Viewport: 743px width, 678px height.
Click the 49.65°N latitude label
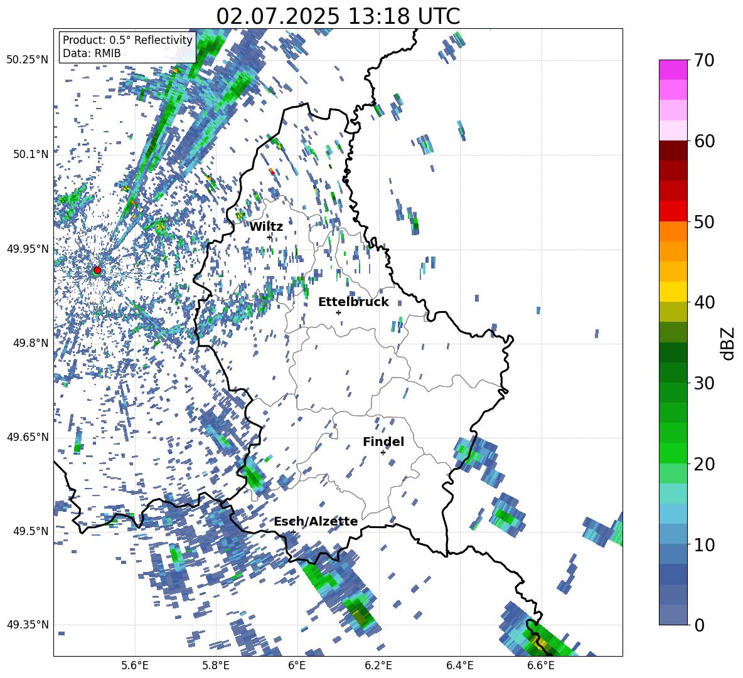coord(28,437)
